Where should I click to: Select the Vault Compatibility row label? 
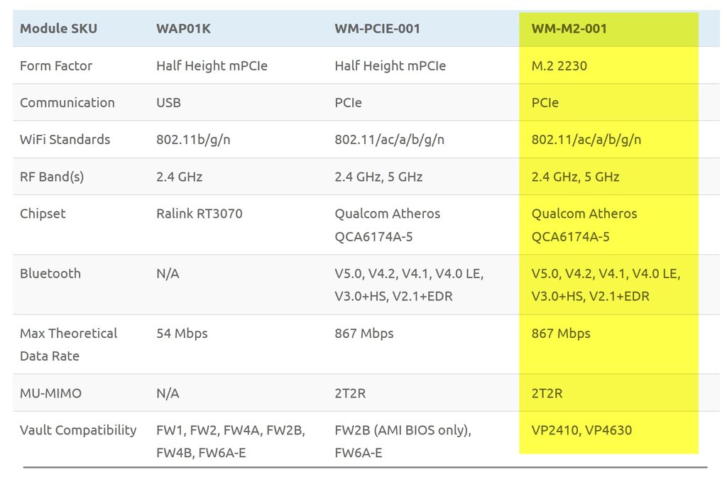78,430
